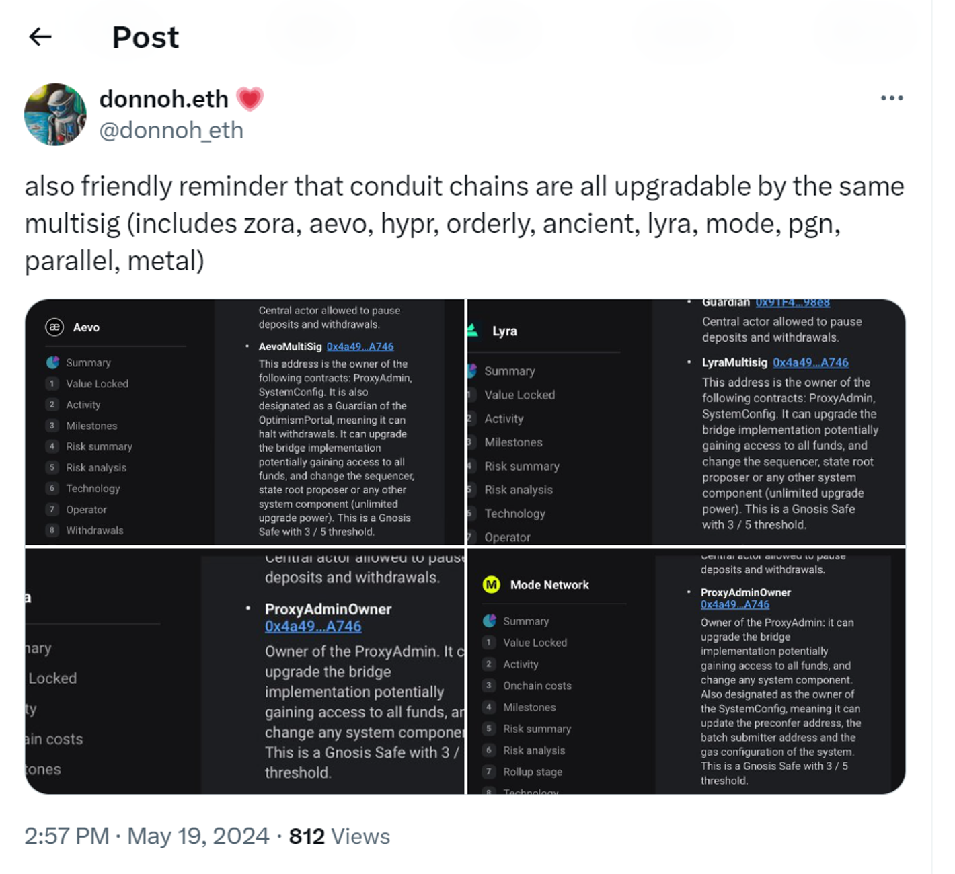
Task: Click the Post header title
Action: [x=145, y=38]
